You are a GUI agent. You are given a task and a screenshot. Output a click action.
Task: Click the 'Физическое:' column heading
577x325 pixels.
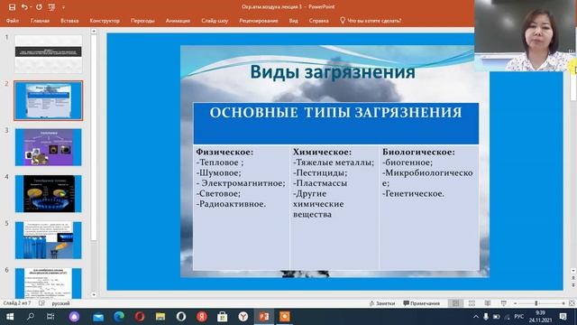224,152
